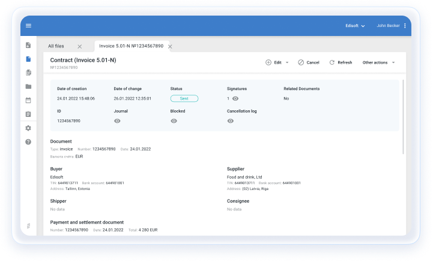Click the Sent status badge
Screen dimensions: 439x268
pyautogui.click(x=184, y=99)
